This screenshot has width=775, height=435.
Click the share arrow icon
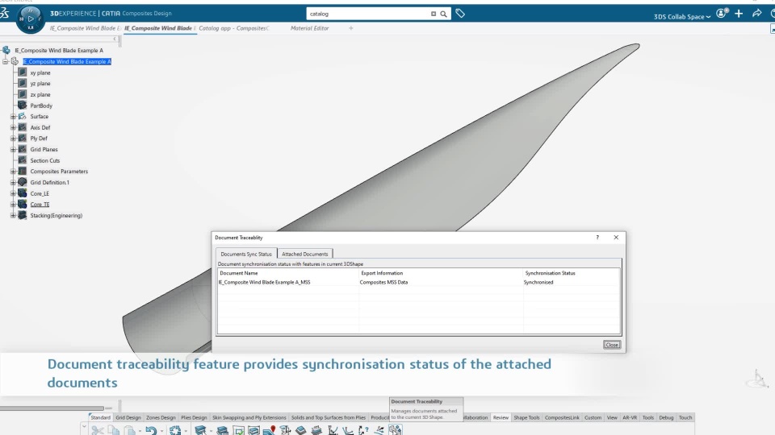(756, 14)
